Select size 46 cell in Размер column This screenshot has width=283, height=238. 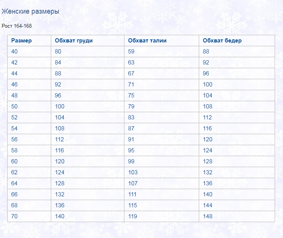point(14,85)
